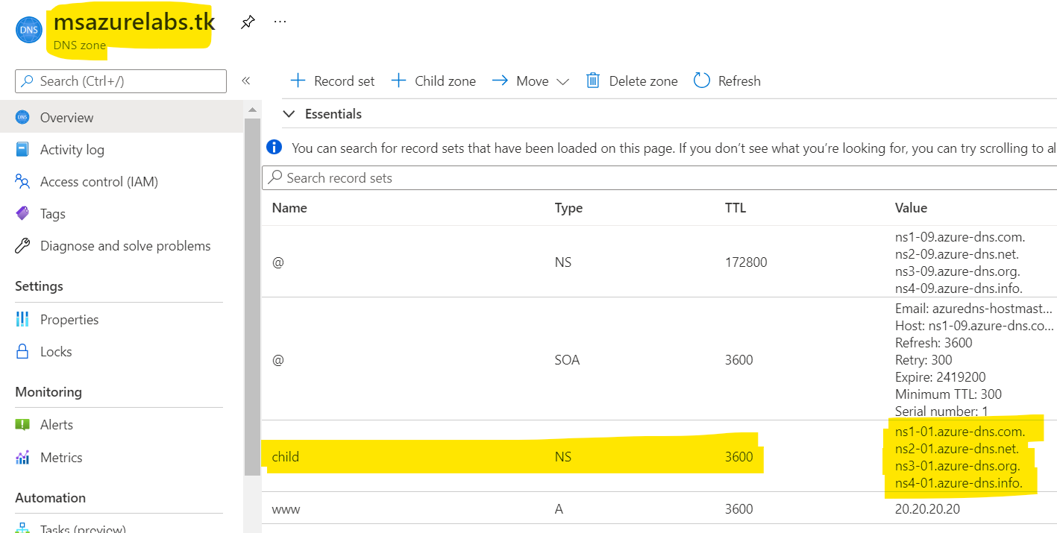Click the Metrics chart icon
Image resolution: width=1057 pixels, height=533 pixels.
(x=22, y=458)
